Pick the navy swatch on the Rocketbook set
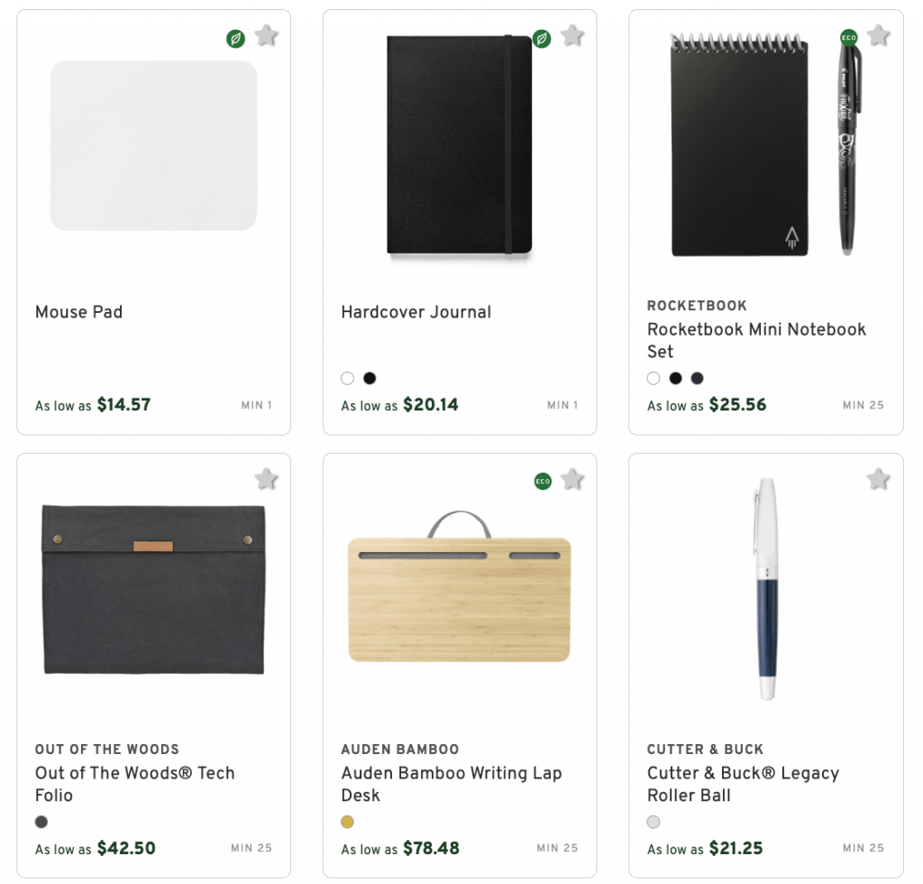 click(697, 378)
